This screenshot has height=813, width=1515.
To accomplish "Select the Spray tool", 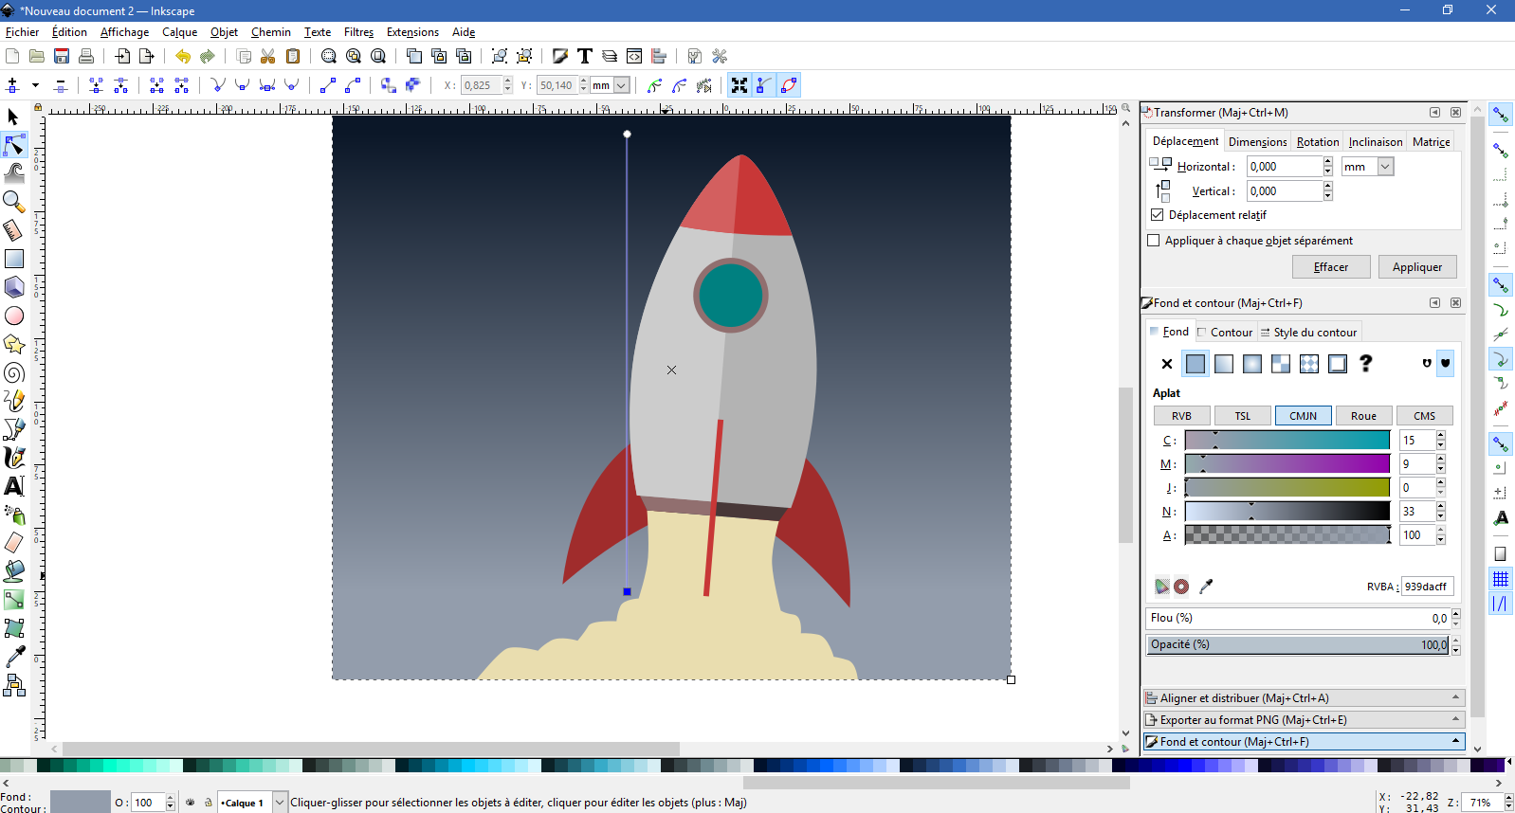I will (x=14, y=515).
